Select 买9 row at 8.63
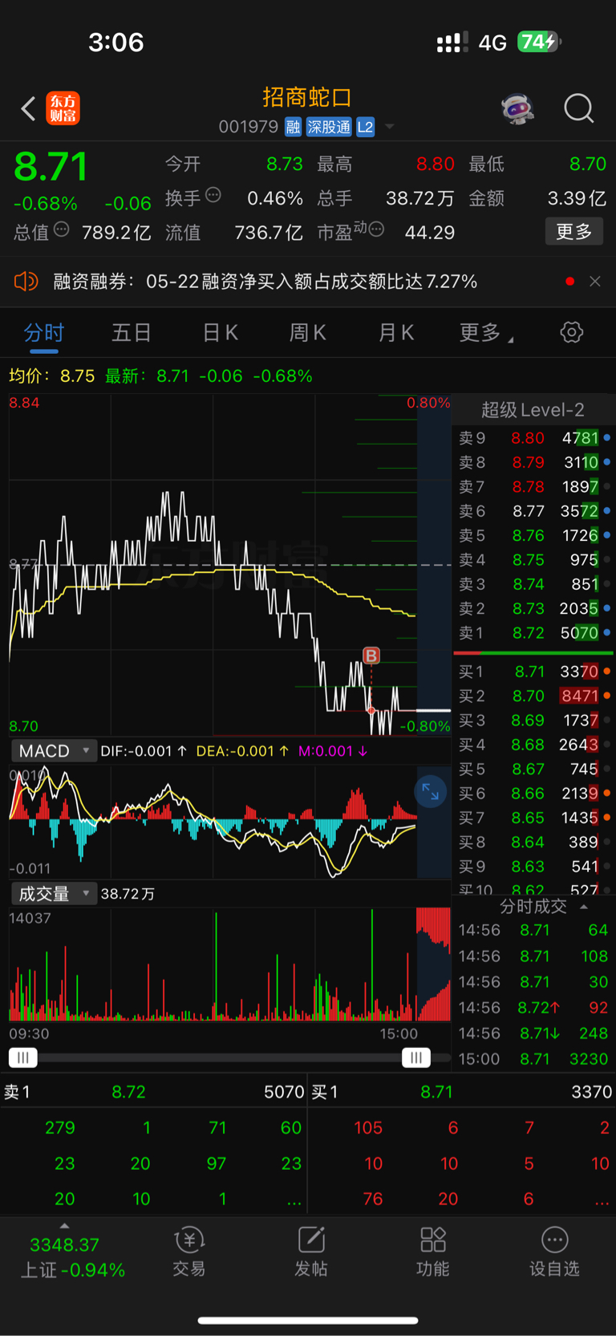The height and width of the screenshot is (1336, 616). pyautogui.click(x=534, y=867)
